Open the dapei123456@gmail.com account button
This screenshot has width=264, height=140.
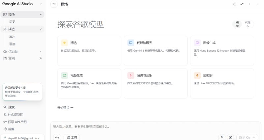pyautogui.click(x=22, y=137)
